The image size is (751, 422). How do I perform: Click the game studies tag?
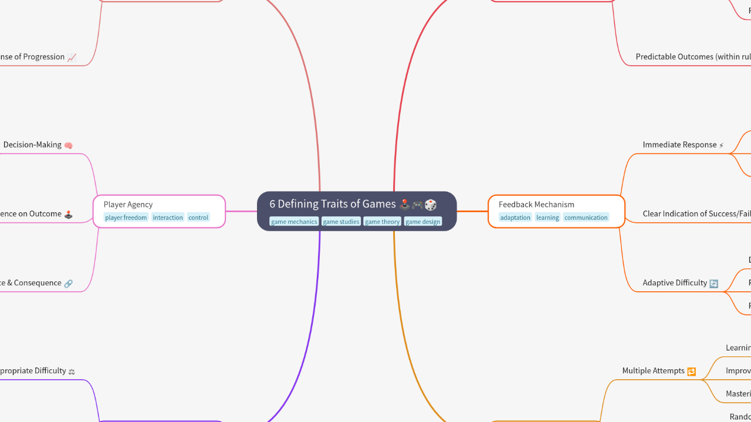tap(341, 222)
